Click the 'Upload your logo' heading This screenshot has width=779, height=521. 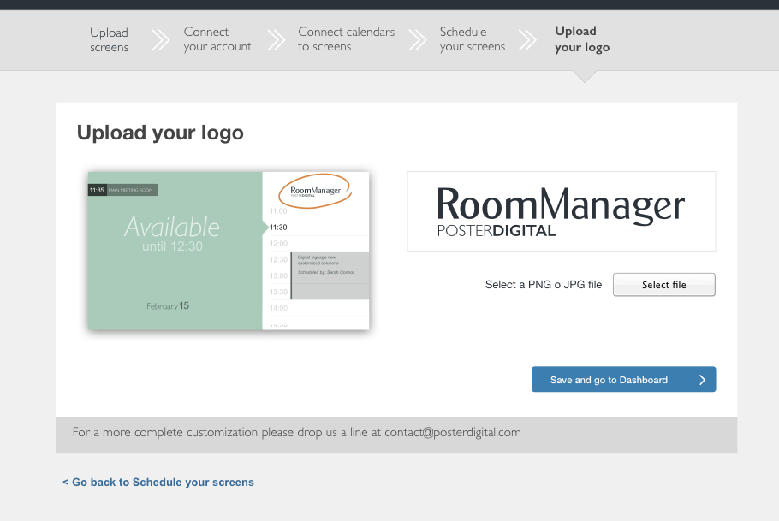coord(160,133)
